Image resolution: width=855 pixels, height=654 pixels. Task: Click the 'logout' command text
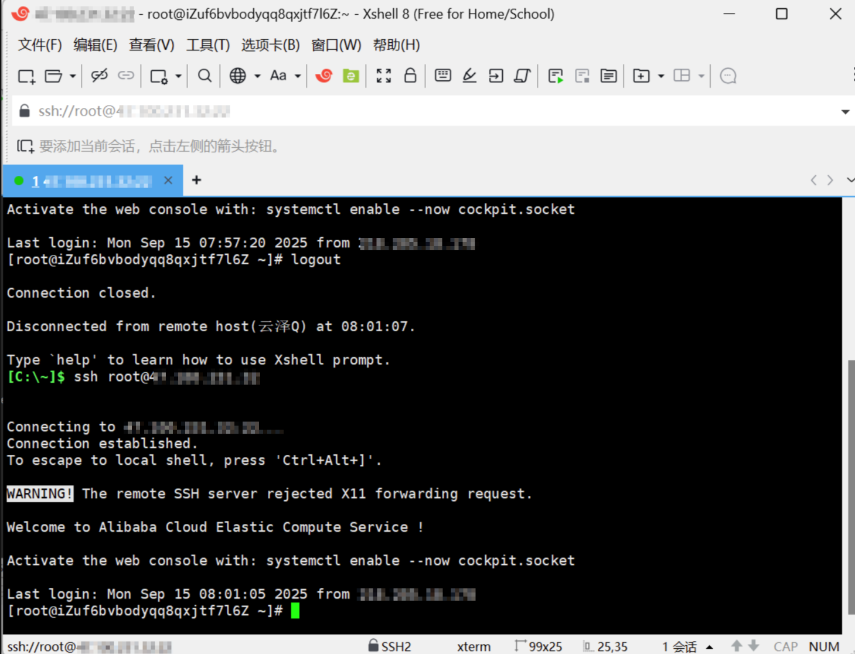tap(316, 260)
